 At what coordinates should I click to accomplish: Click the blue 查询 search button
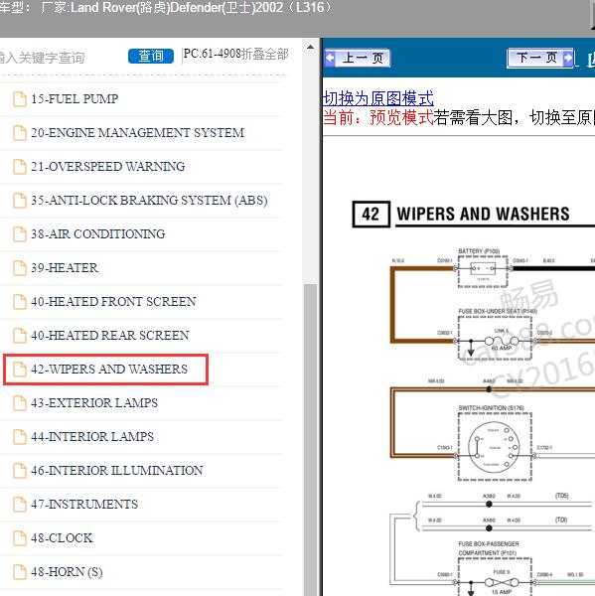[x=151, y=57]
